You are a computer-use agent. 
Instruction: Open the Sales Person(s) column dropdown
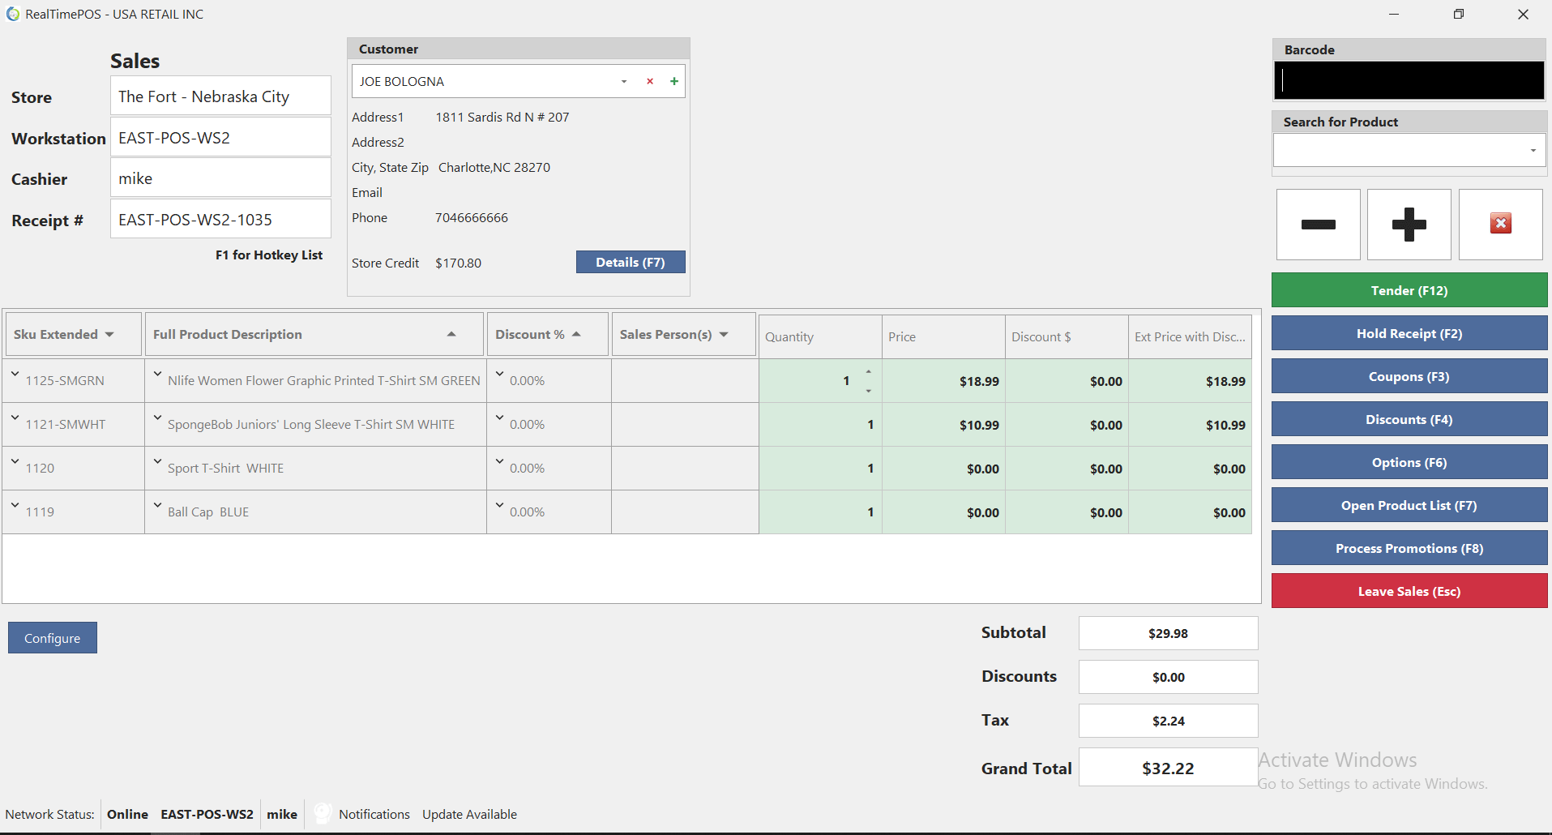724,334
